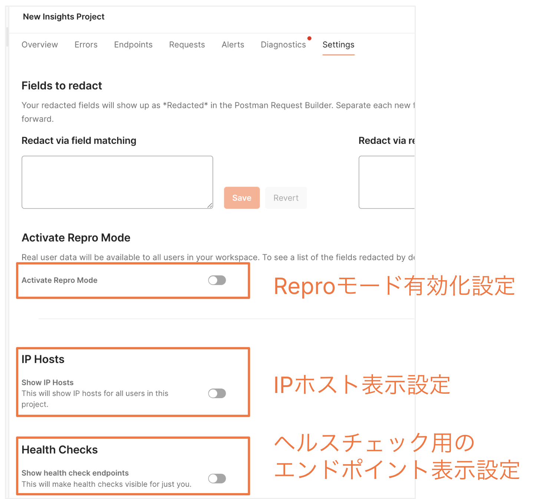This screenshot has width=545, height=499.
Task: Select the Settings tab
Action: pos(338,44)
